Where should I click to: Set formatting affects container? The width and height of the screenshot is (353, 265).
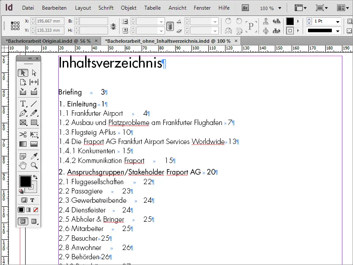coord(24,200)
